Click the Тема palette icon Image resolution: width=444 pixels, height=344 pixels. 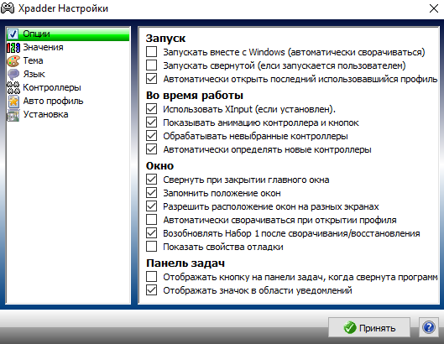click(x=13, y=61)
